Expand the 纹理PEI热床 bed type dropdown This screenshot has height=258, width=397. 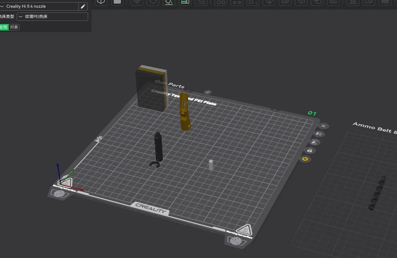(x=52, y=17)
